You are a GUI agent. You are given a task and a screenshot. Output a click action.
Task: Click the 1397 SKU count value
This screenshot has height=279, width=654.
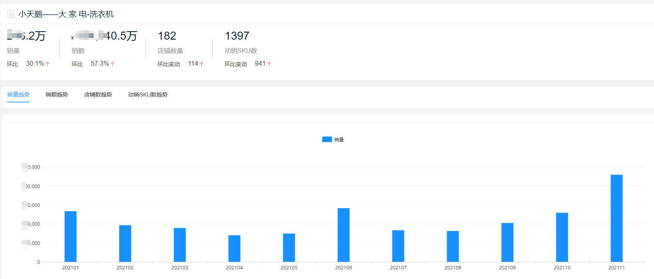point(237,36)
